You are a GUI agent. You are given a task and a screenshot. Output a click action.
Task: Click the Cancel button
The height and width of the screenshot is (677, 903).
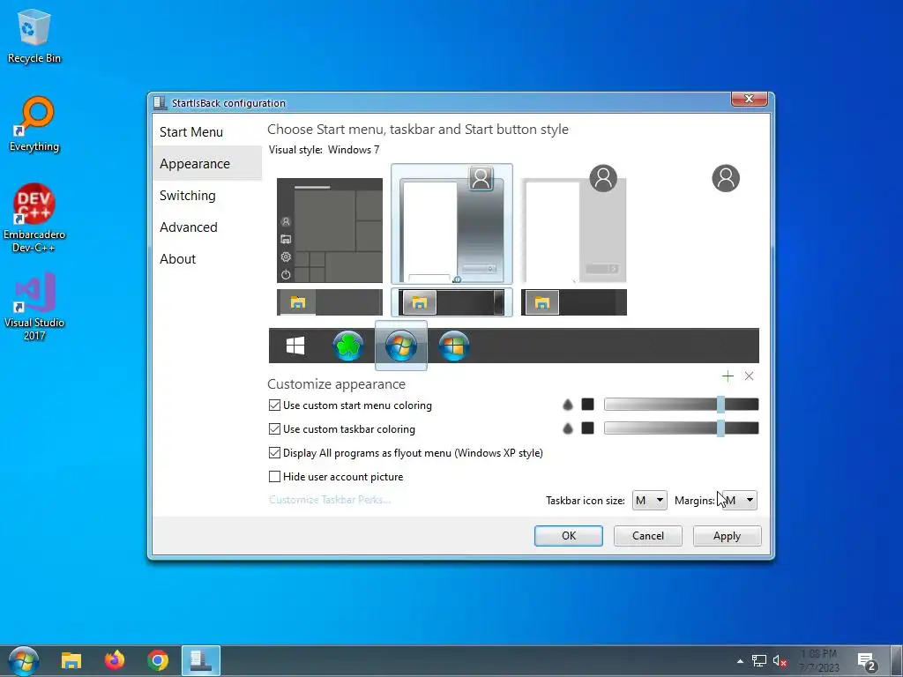648,535
